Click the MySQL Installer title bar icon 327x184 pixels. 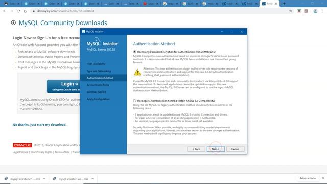(x=83, y=31)
